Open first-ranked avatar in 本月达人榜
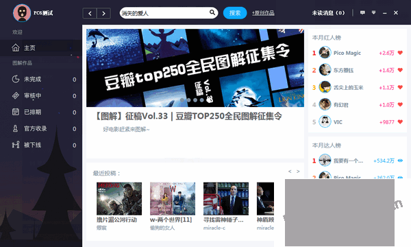The image size is (411, 247). [325, 161]
